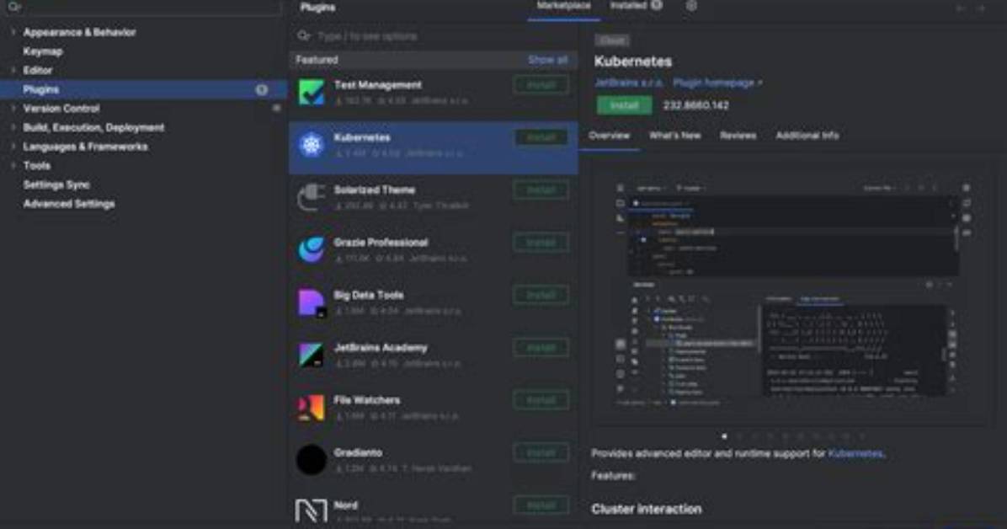Image resolution: width=1007 pixels, height=529 pixels.
Task: Expand the Version Control group
Action: [x=13, y=109]
